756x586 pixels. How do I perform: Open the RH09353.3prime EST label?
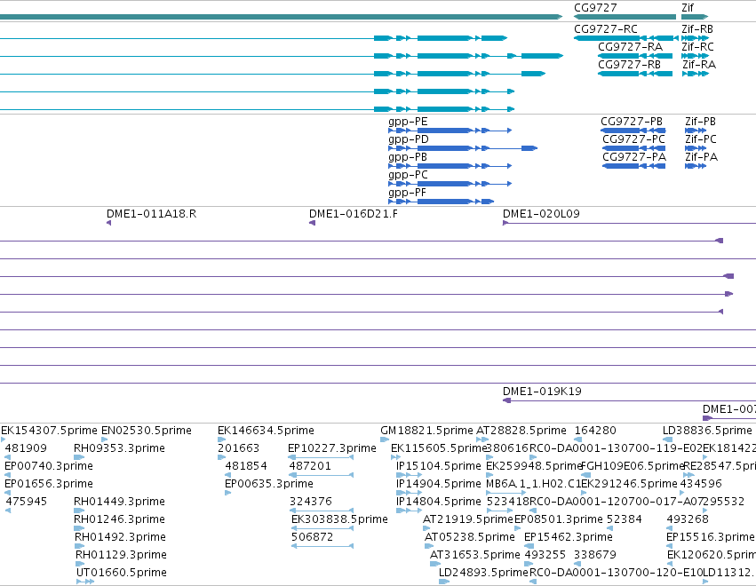point(119,448)
